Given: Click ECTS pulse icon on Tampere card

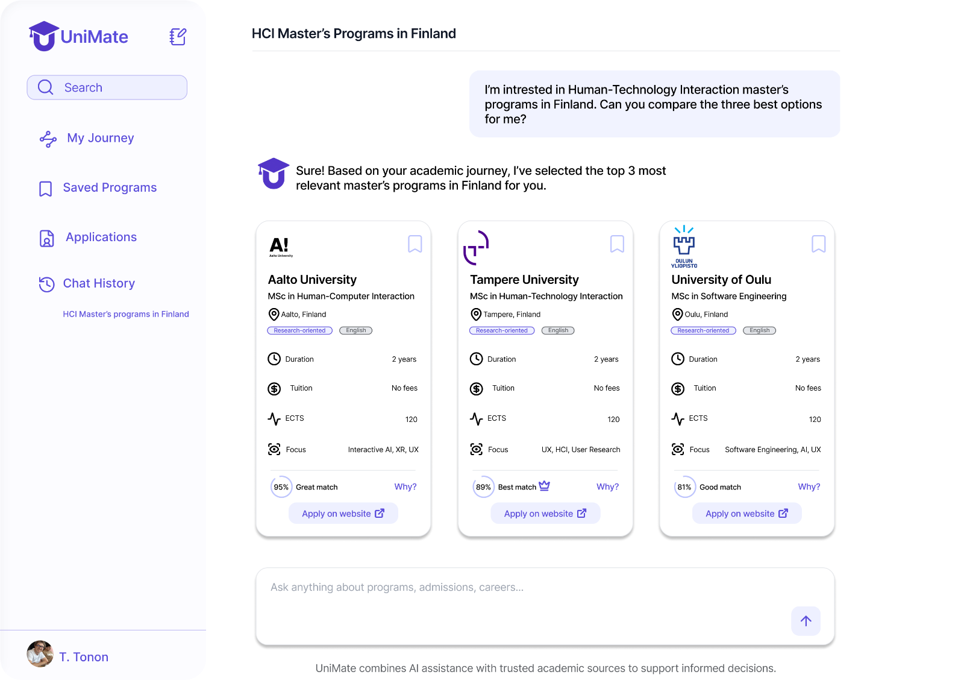Looking at the screenshot, I should click(477, 419).
